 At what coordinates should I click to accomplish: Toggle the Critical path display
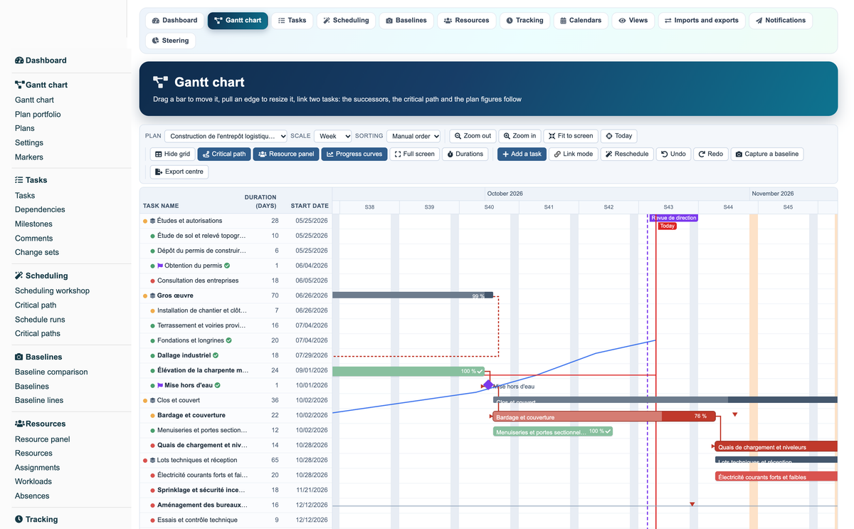[x=224, y=154]
